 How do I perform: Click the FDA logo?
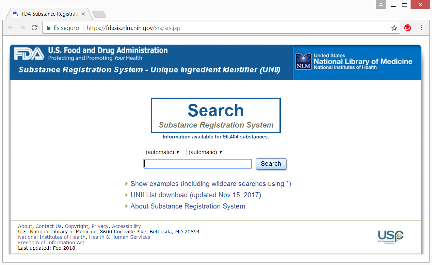click(29, 54)
